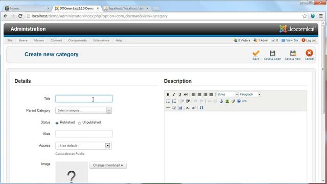
Task: Click inside the Description editor area
Action: pos(235,147)
